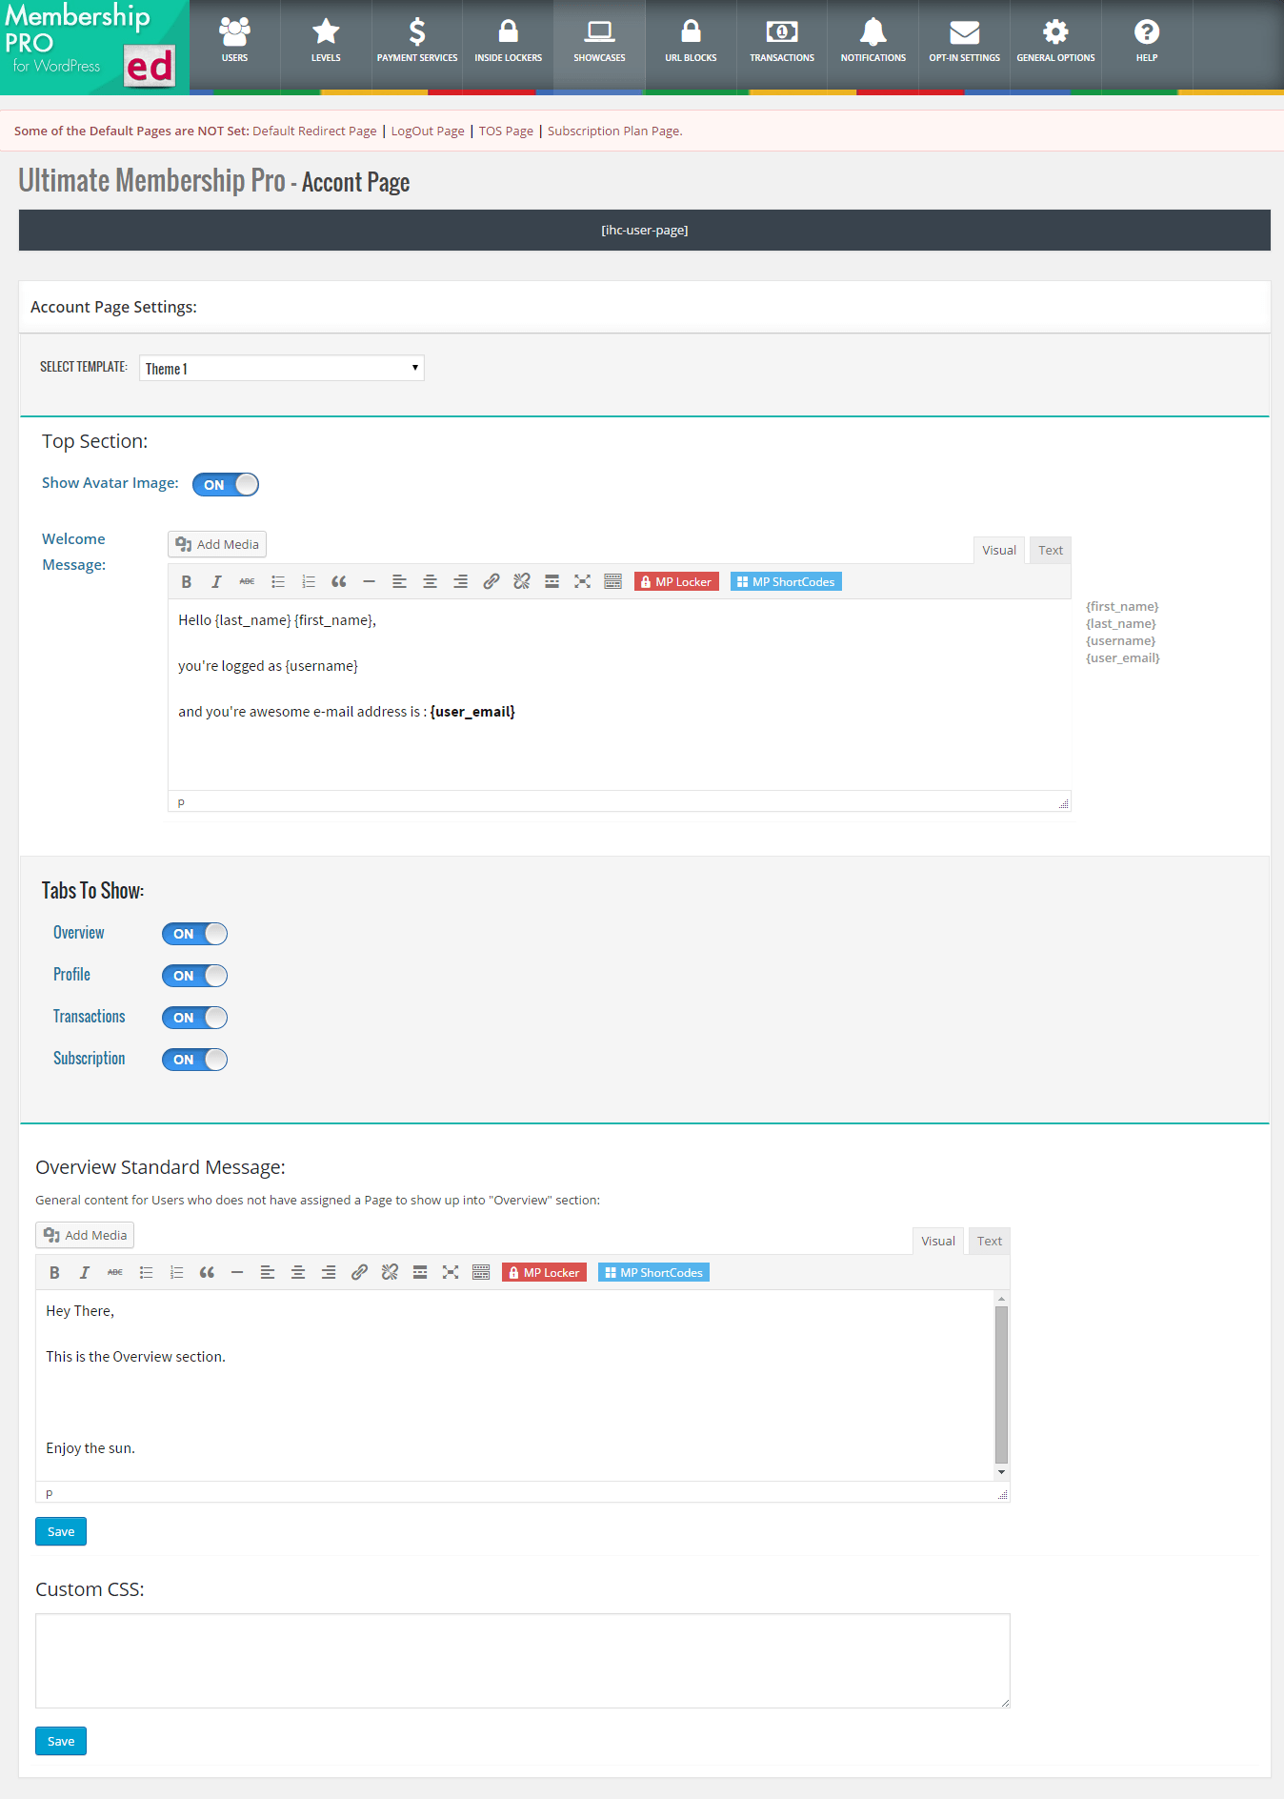Toggle italic in Welcome Message editor
Viewport: 1284px width, 1799px height.
click(x=217, y=581)
